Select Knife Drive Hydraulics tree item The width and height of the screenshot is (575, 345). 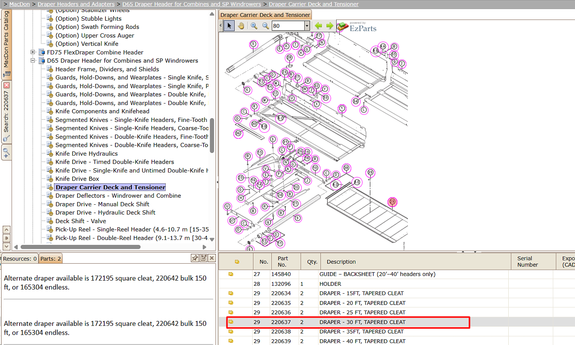[x=87, y=153]
